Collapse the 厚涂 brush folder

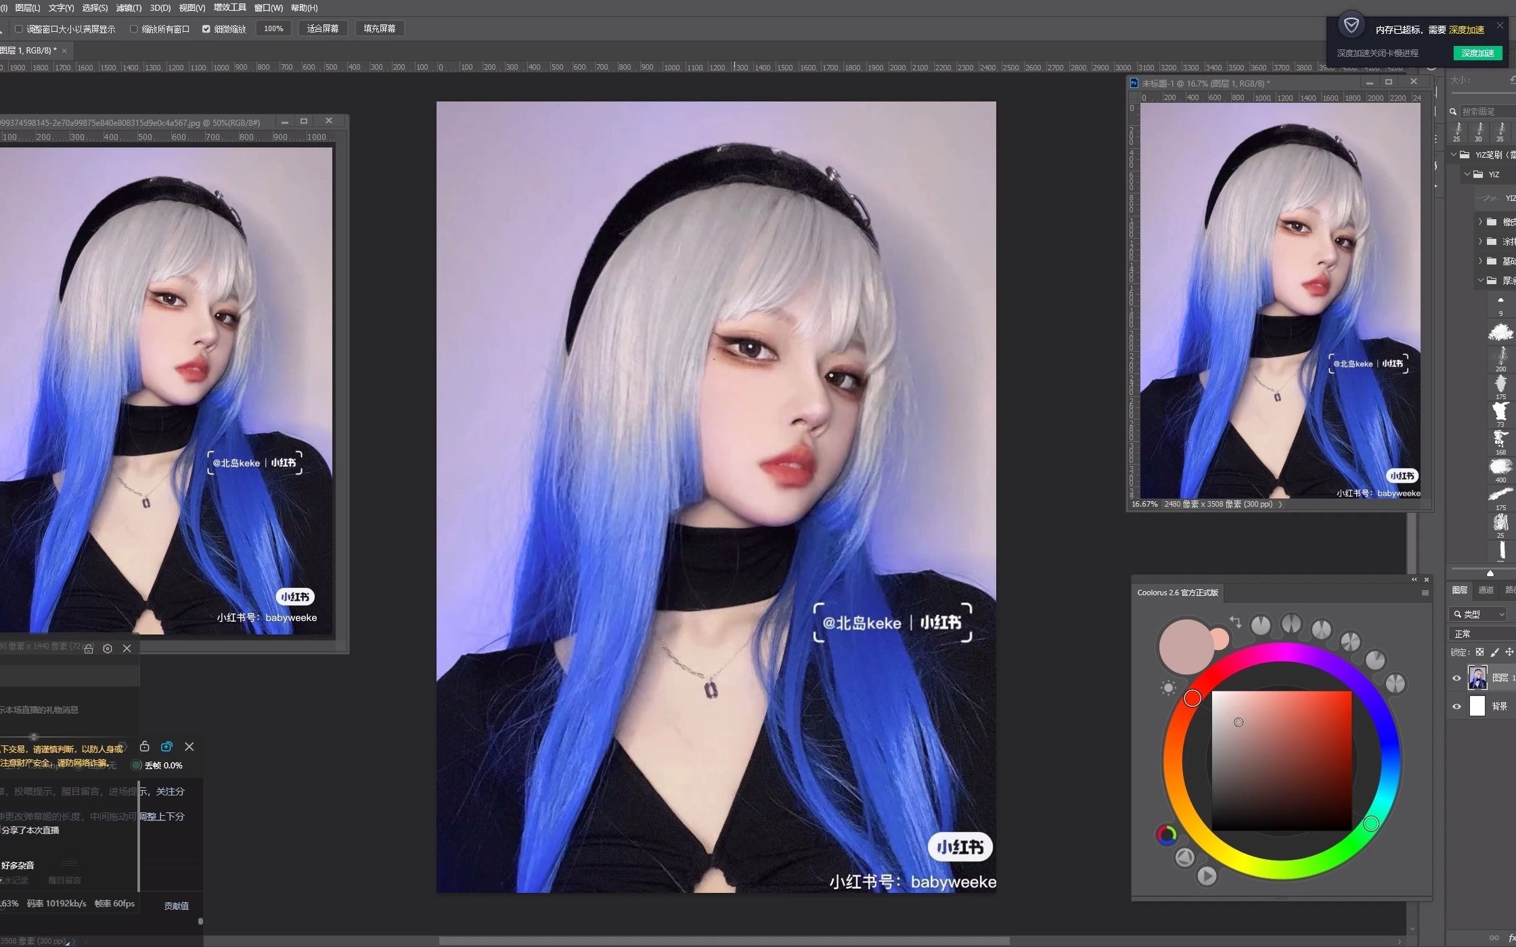click(1480, 280)
